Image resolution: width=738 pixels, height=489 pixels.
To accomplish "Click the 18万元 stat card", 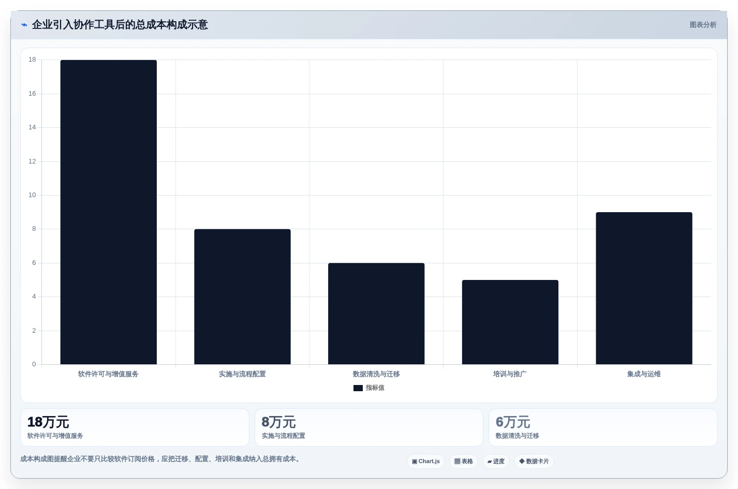I will (135, 427).
